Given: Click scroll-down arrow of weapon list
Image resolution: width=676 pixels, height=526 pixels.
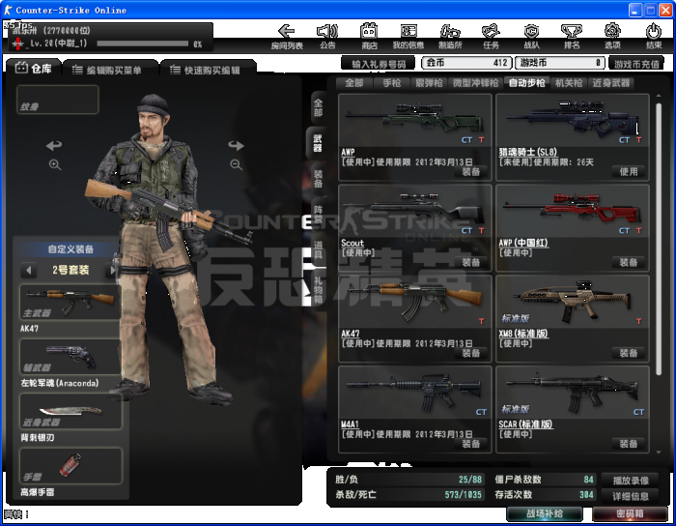Looking at the screenshot, I should (659, 452).
